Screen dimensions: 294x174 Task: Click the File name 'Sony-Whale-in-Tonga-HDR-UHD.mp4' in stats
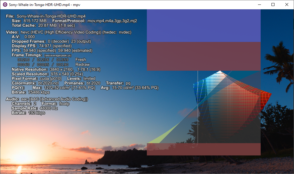pos(51,16)
